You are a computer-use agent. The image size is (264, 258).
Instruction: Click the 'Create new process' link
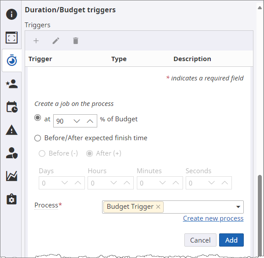click(213, 218)
